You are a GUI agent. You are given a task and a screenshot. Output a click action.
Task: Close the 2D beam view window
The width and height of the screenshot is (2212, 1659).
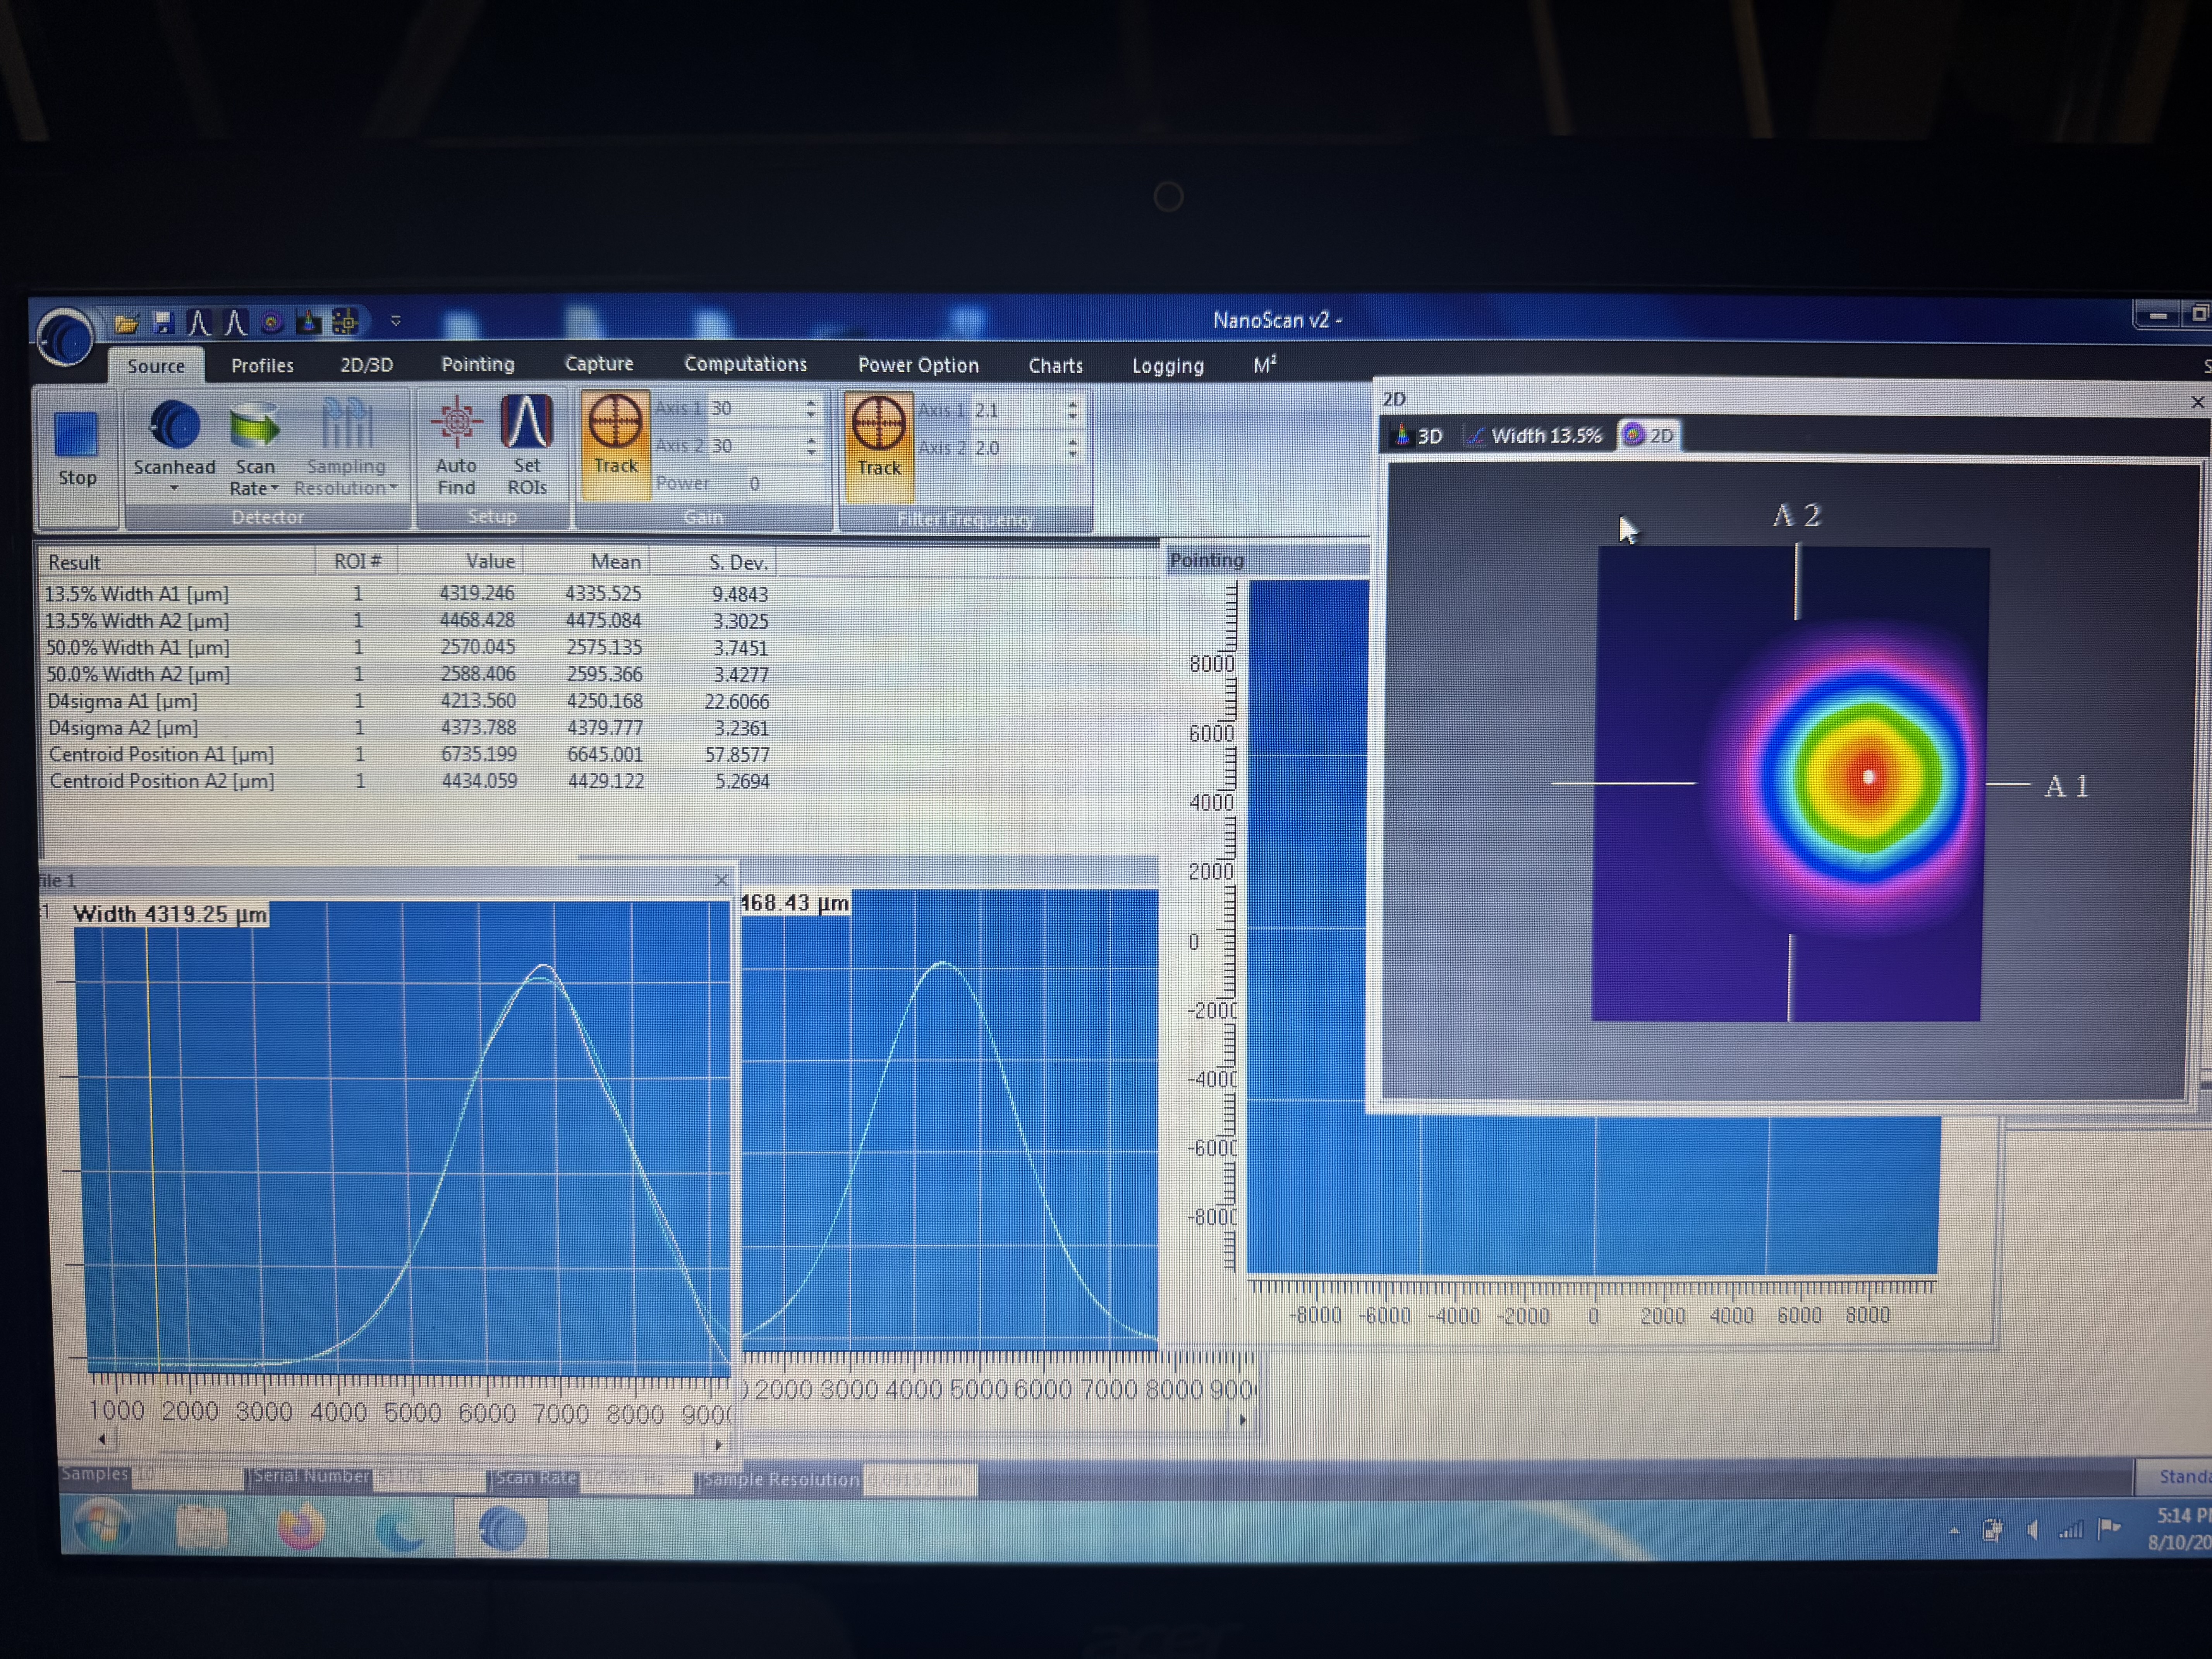2197,402
